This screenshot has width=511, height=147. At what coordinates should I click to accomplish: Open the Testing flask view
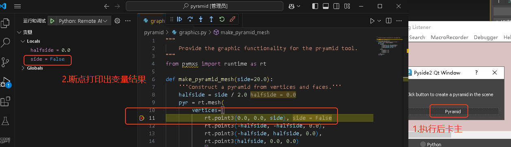6,121
